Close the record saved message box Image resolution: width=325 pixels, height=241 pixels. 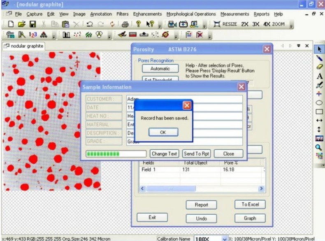pyautogui.click(x=187, y=105)
